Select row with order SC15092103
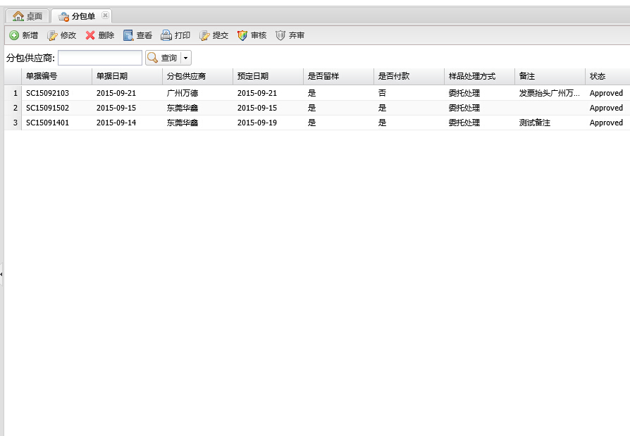 coord(47,93)
